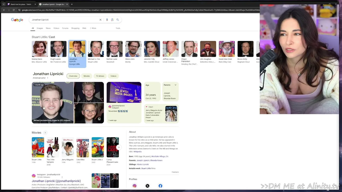Screen dimensions: 342x192
Task: Click the Feedback link
Action: (175, 172)
